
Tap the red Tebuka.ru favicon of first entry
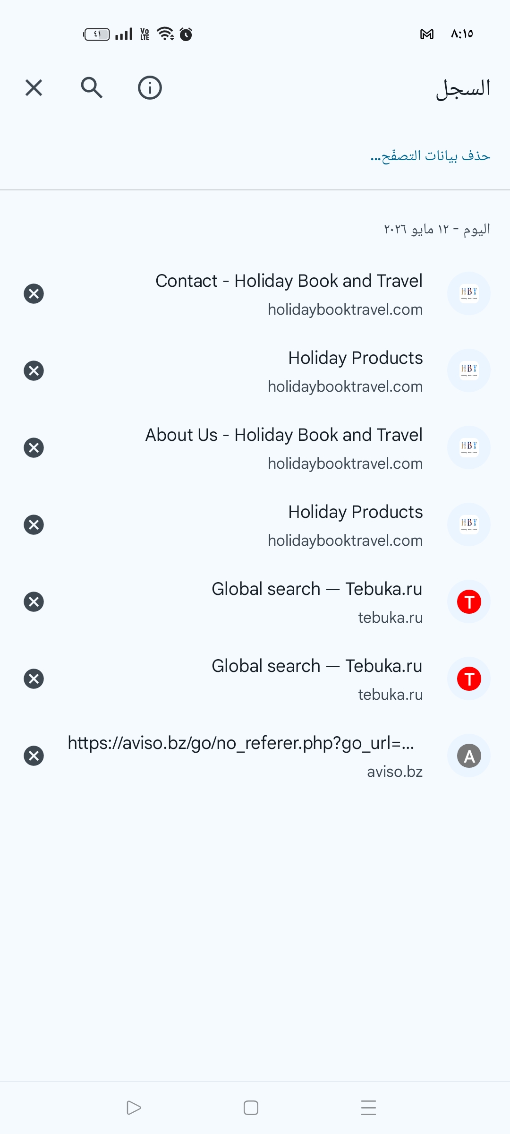click(x=469, y=601)
